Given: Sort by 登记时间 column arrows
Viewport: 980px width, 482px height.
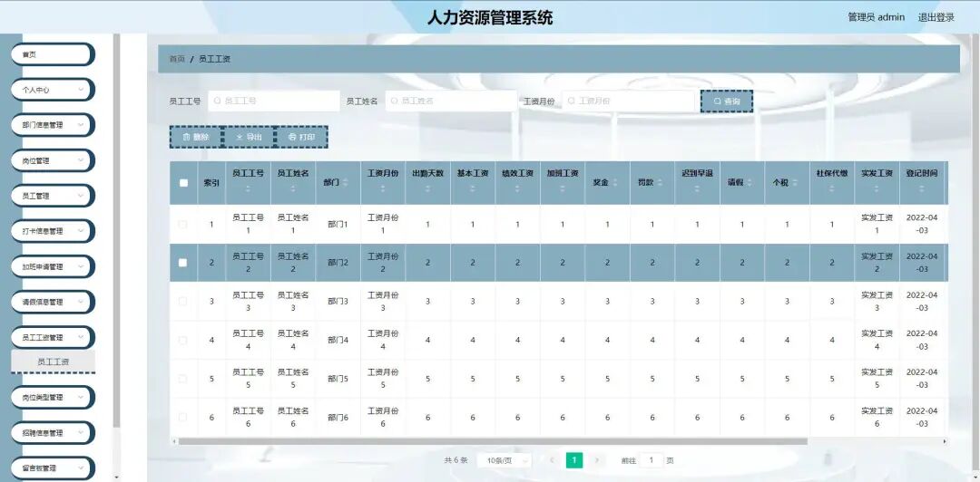Looking at the screenshot, I should [922, 189].
